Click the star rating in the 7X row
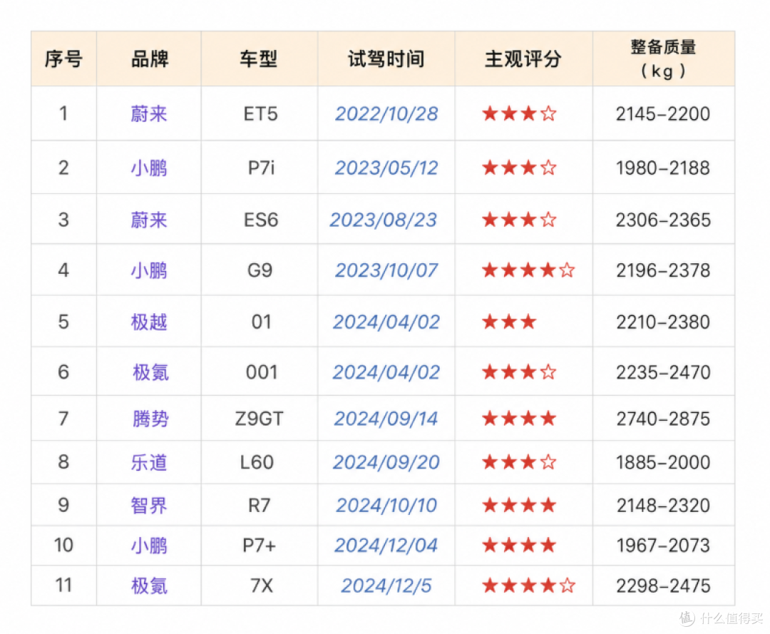 click(x=528, y=586)
